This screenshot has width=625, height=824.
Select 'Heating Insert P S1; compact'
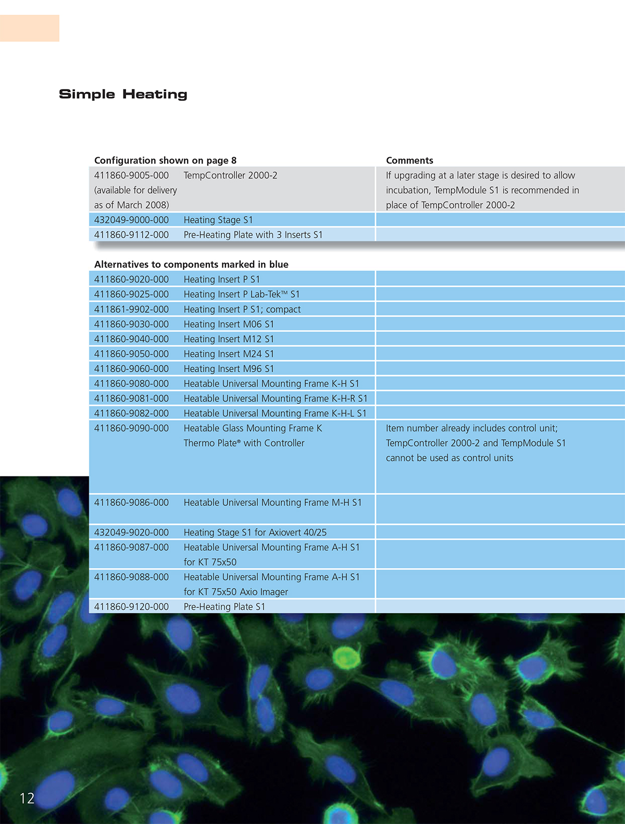pyautogui.click(x=242, y=309)
